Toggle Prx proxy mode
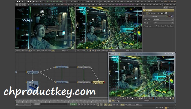This screenshot has width=191, height=109. [114, 104]
